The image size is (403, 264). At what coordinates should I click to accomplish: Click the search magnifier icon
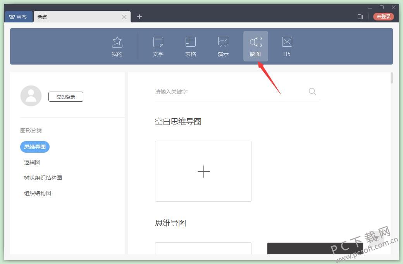312,92
